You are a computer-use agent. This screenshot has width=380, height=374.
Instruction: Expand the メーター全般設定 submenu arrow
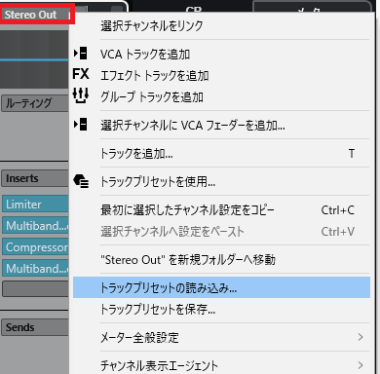pos(361,337)
